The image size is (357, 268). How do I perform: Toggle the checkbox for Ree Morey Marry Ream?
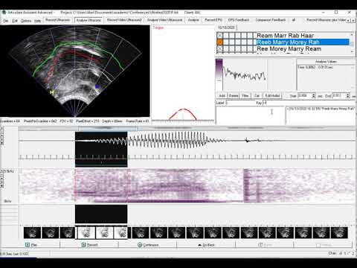pyautogui.click(x=219, y=49)
